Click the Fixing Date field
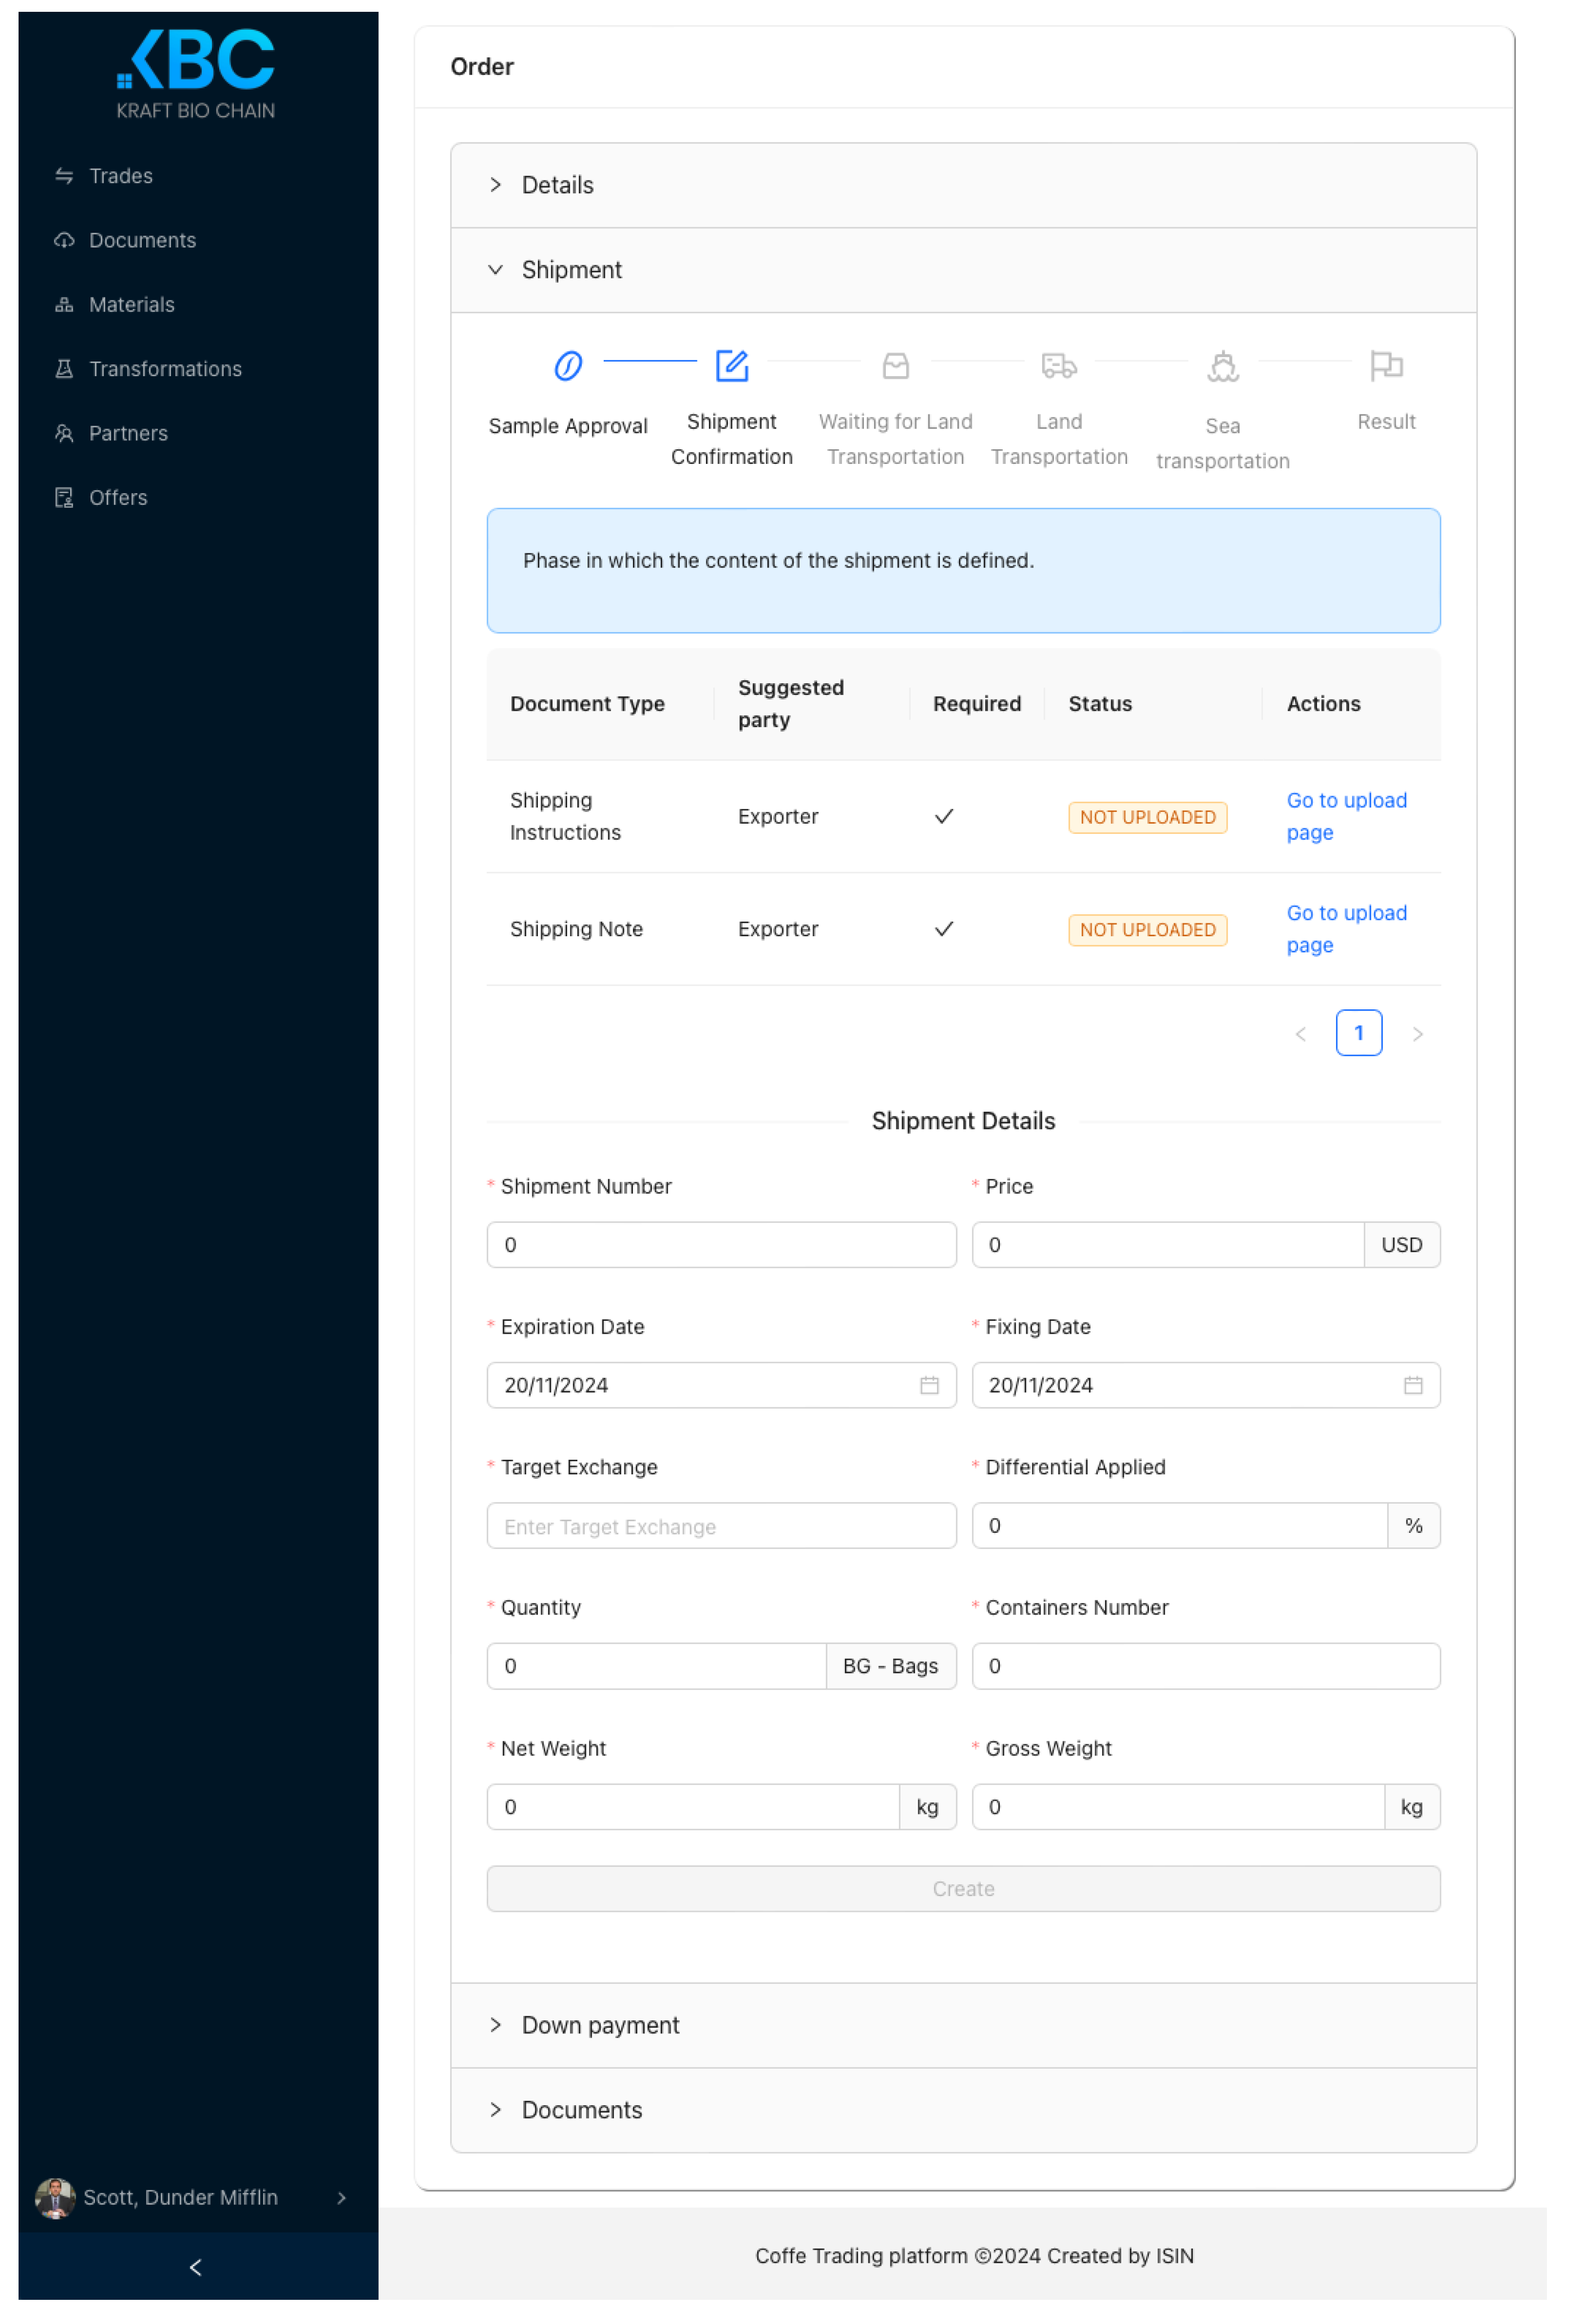The width and height of the screenshot is (1575, 2324). tap(1206, 1385)
